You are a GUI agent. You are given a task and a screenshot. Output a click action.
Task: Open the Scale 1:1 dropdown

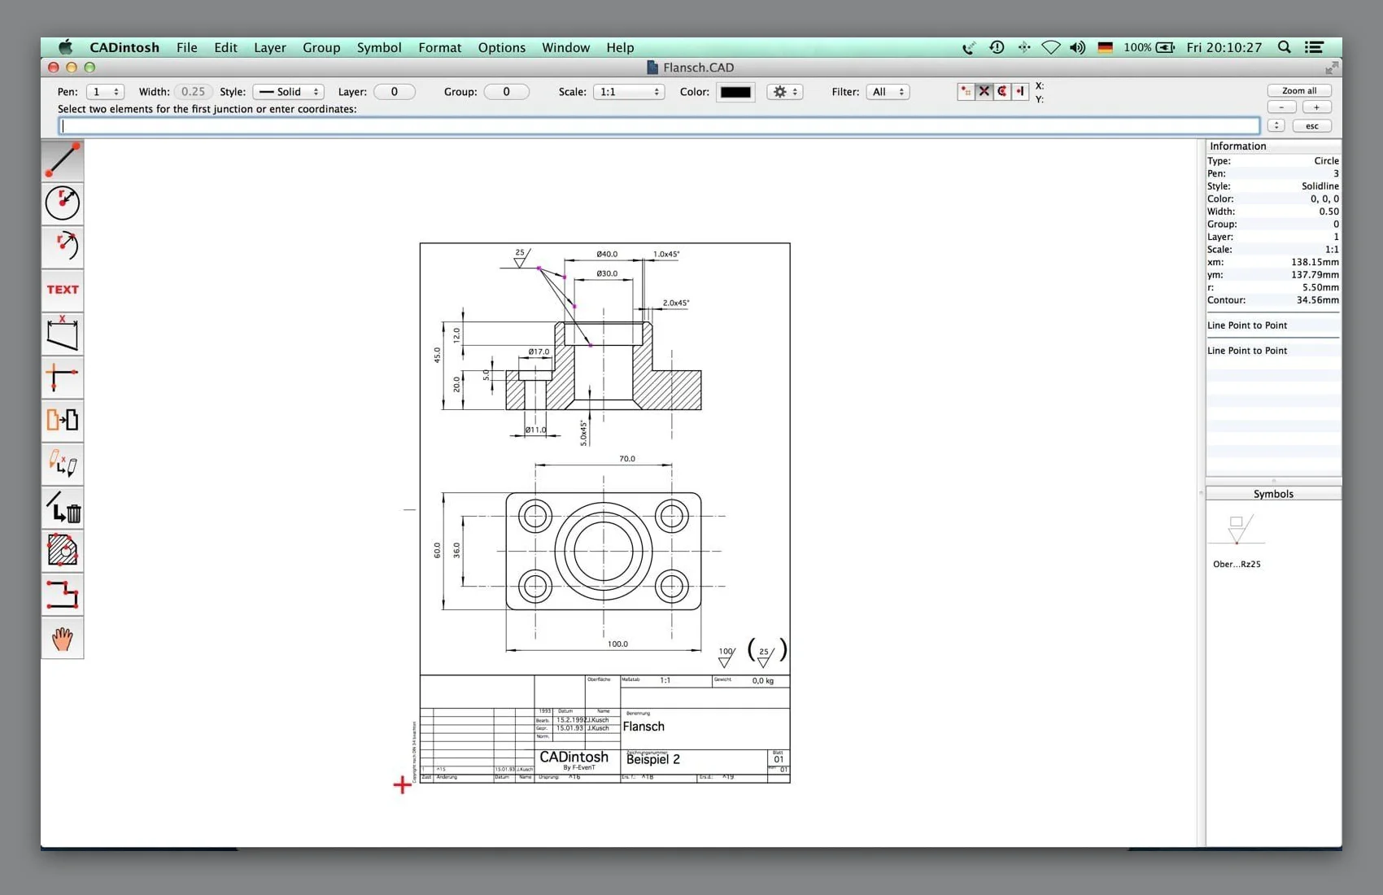[628, 92]
